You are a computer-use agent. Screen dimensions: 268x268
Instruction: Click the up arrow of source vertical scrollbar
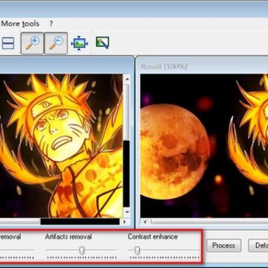[x=127, y=79]
